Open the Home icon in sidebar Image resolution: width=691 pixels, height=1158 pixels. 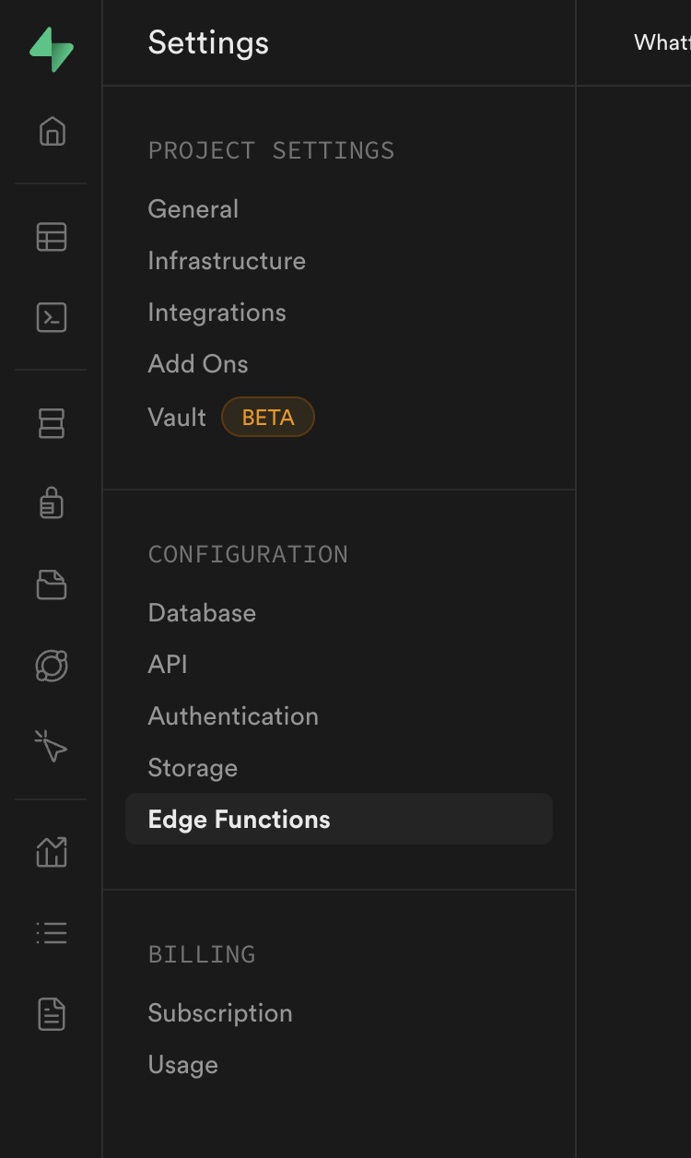coord(52,131)
